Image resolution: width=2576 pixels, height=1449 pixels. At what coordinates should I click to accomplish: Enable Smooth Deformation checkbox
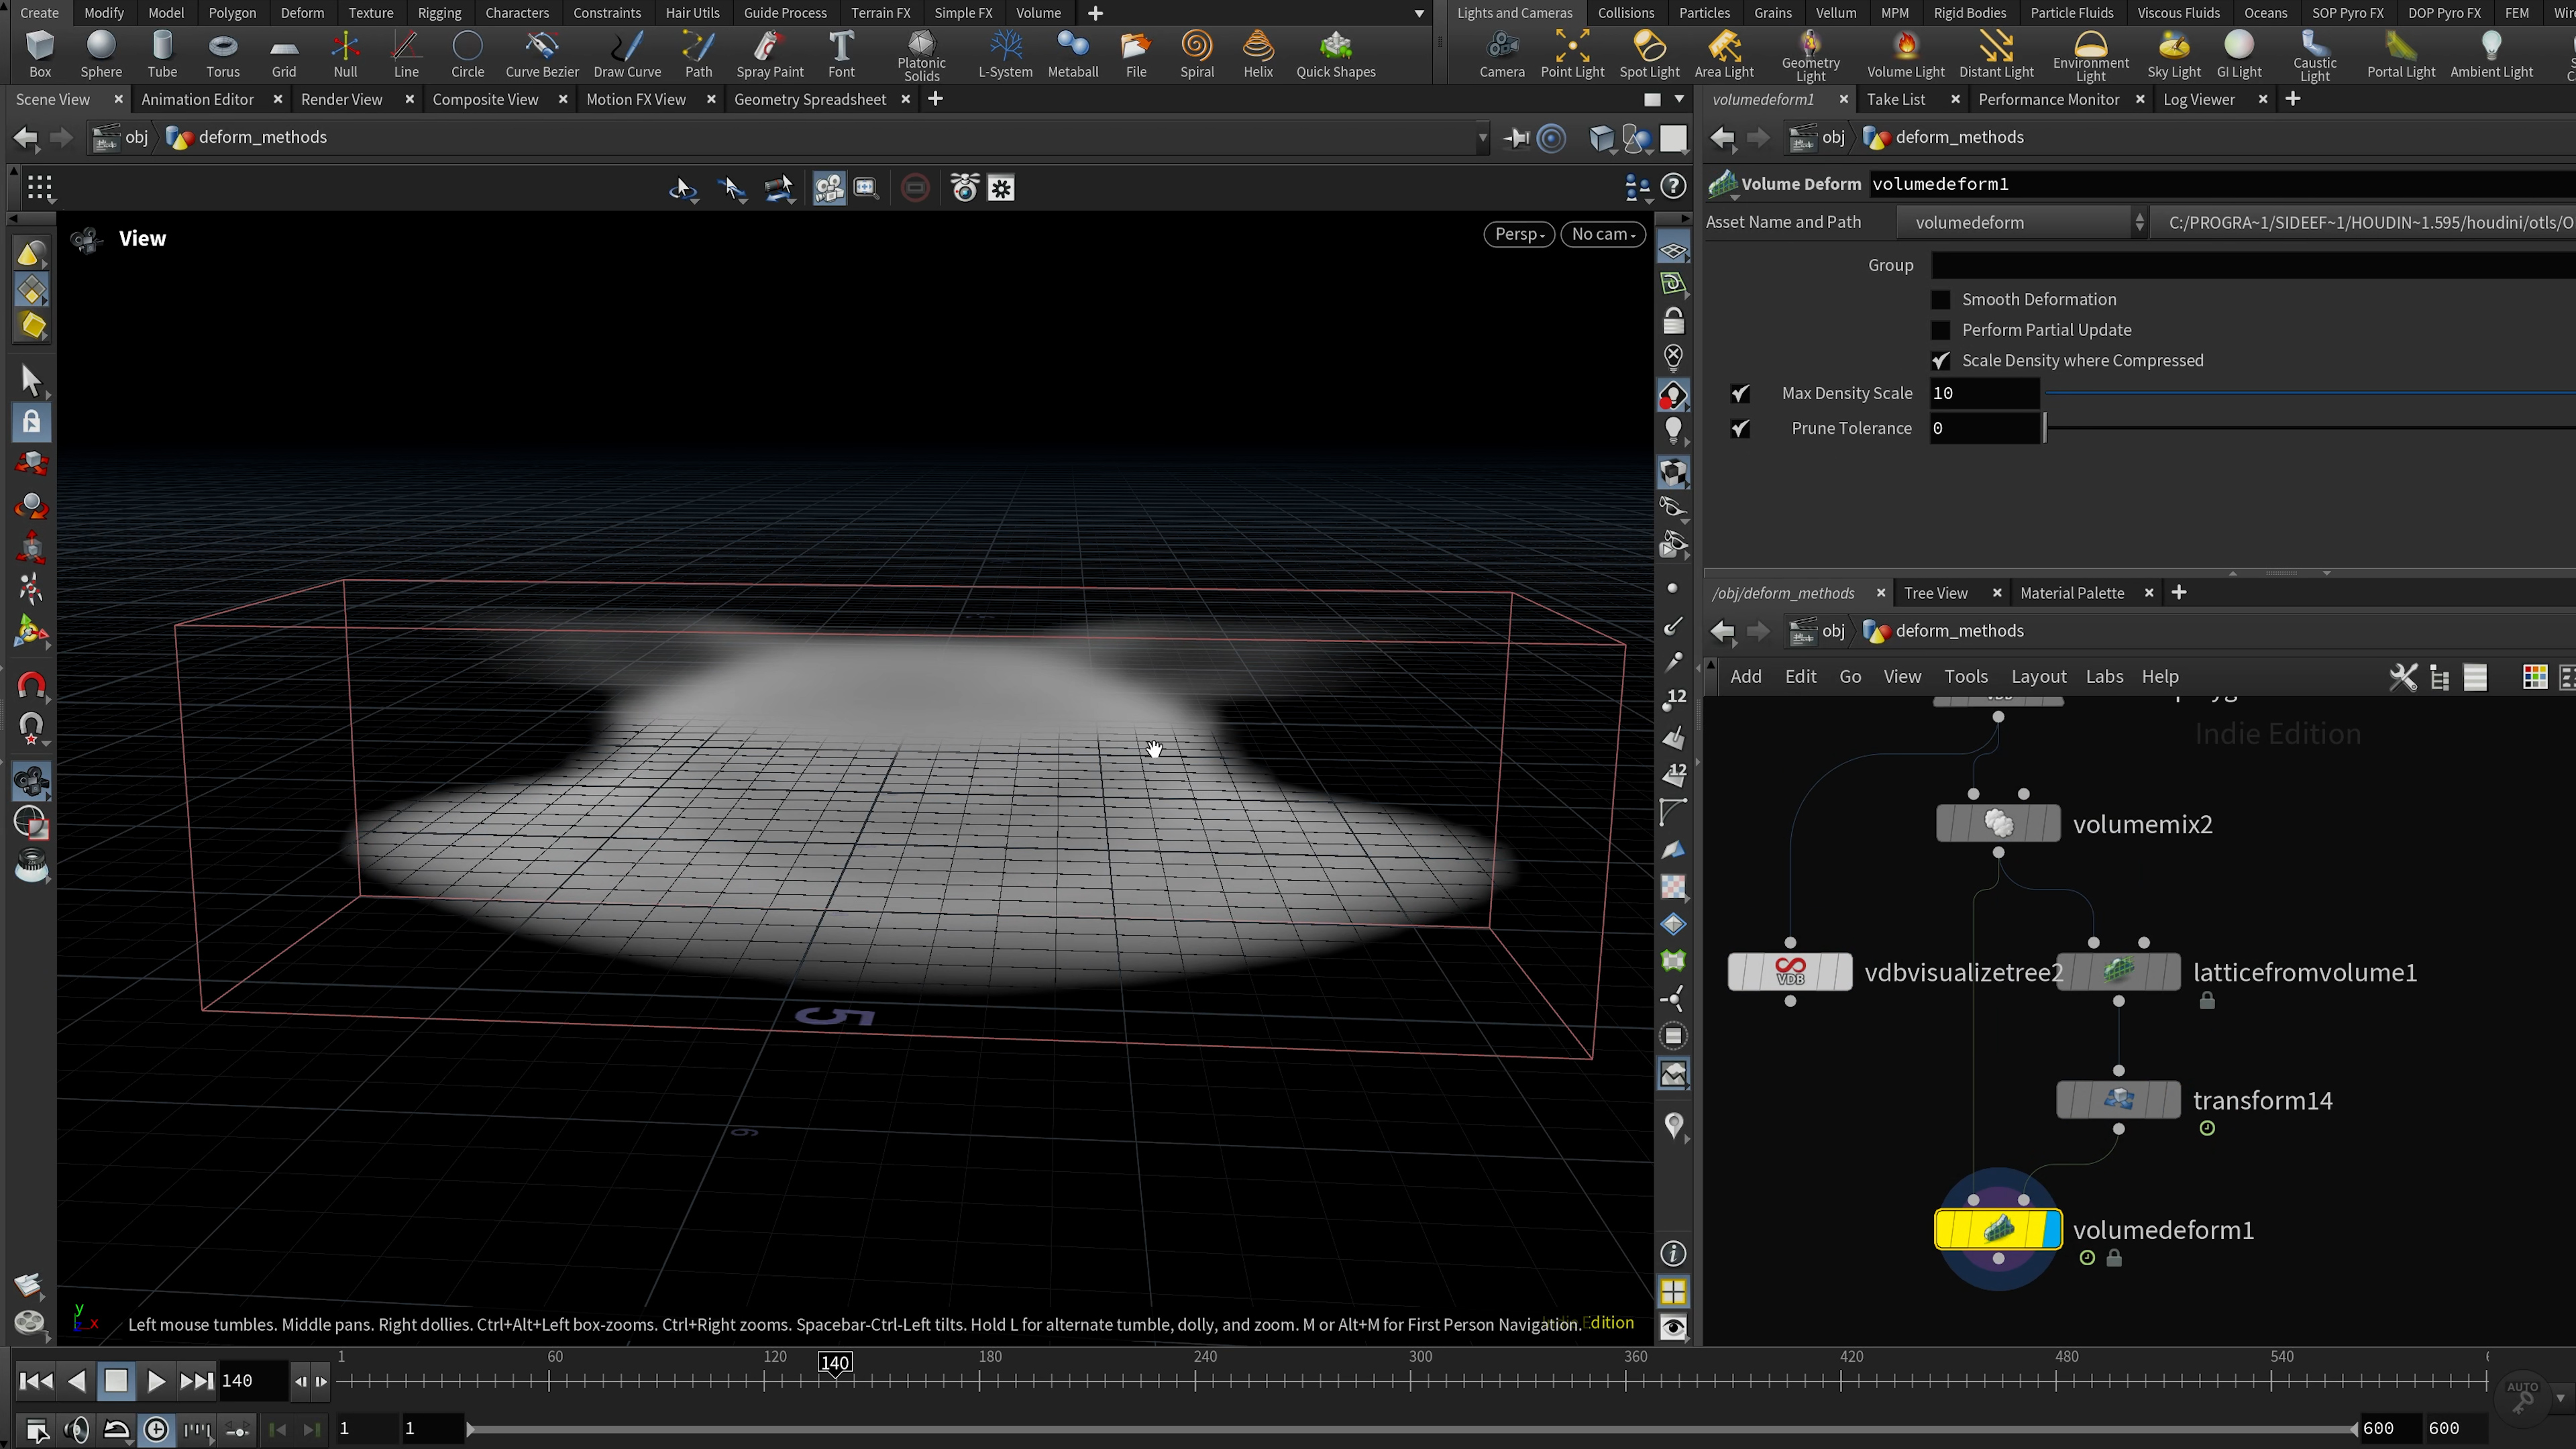(1940, 300)
